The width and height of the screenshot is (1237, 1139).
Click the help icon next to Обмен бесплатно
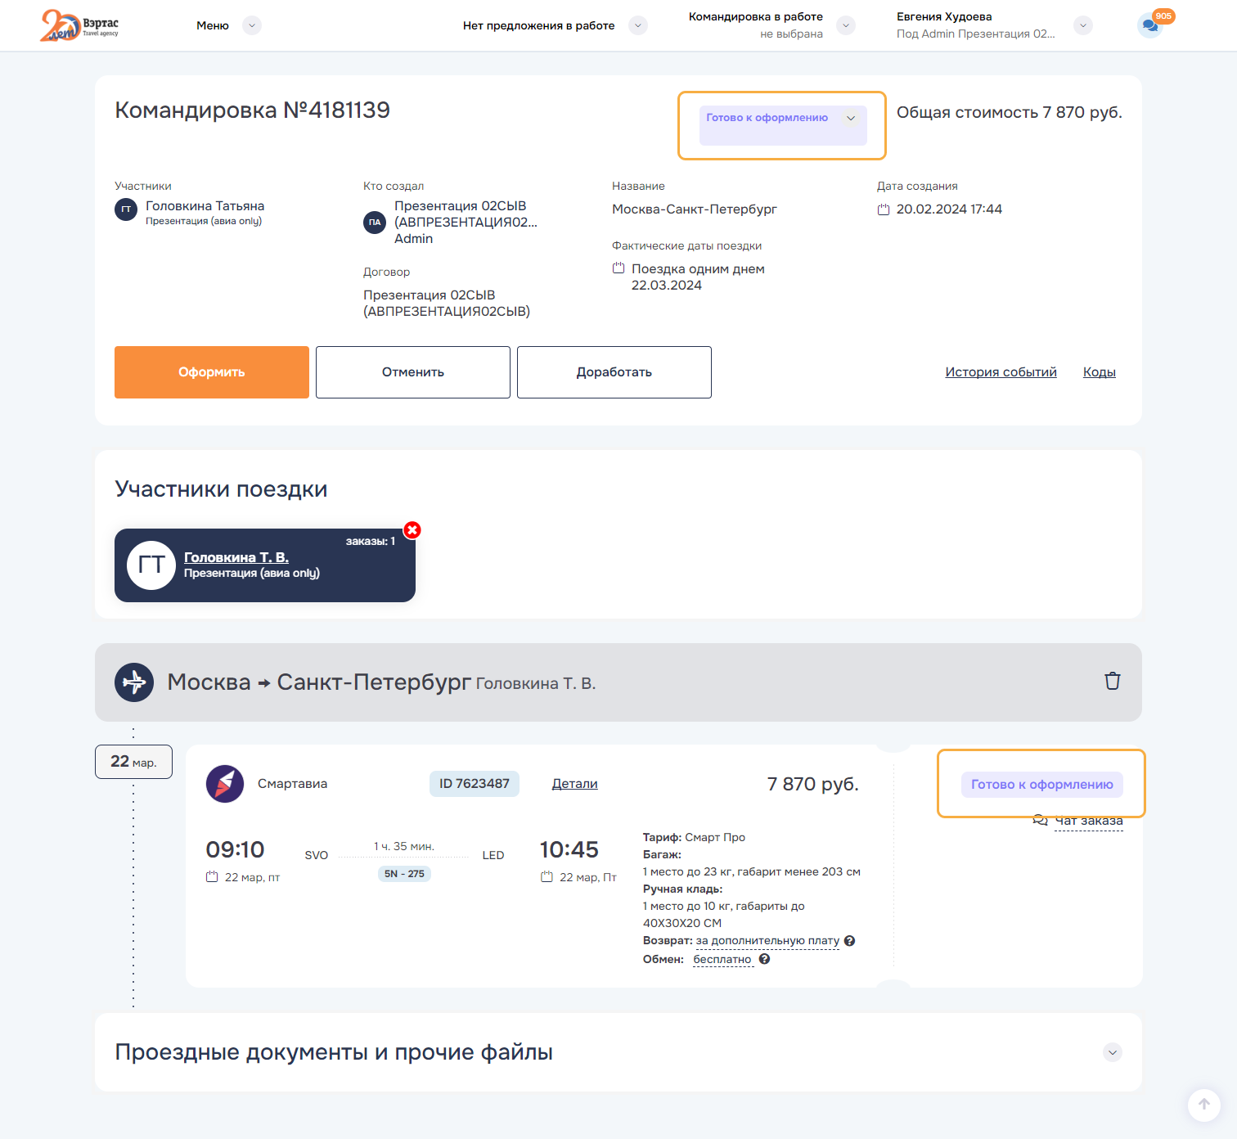click(764, 959)
